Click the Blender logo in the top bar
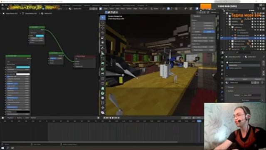 [x=2, y=5]
